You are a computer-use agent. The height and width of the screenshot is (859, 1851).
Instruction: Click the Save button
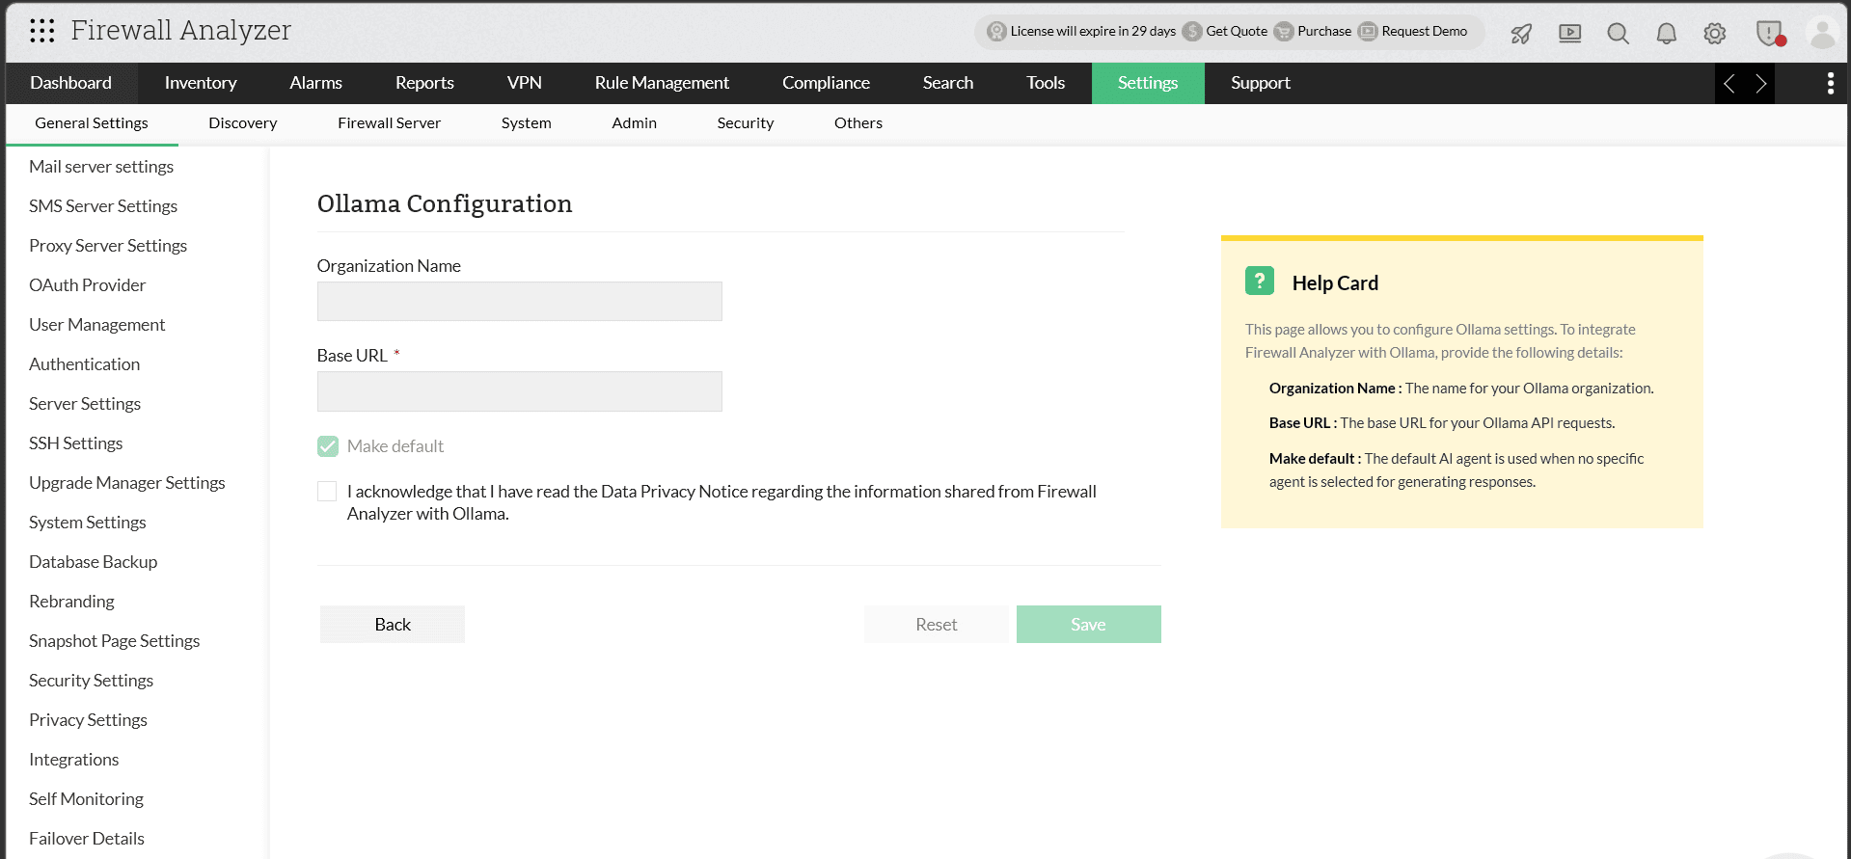tap(1089, 625)
